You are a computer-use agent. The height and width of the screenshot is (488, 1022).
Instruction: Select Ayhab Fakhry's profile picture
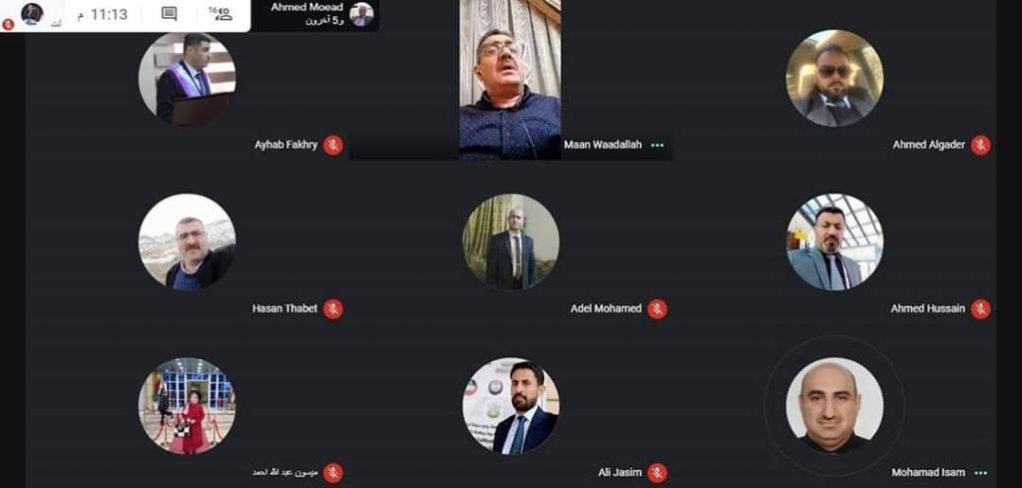tap(187, 78)
